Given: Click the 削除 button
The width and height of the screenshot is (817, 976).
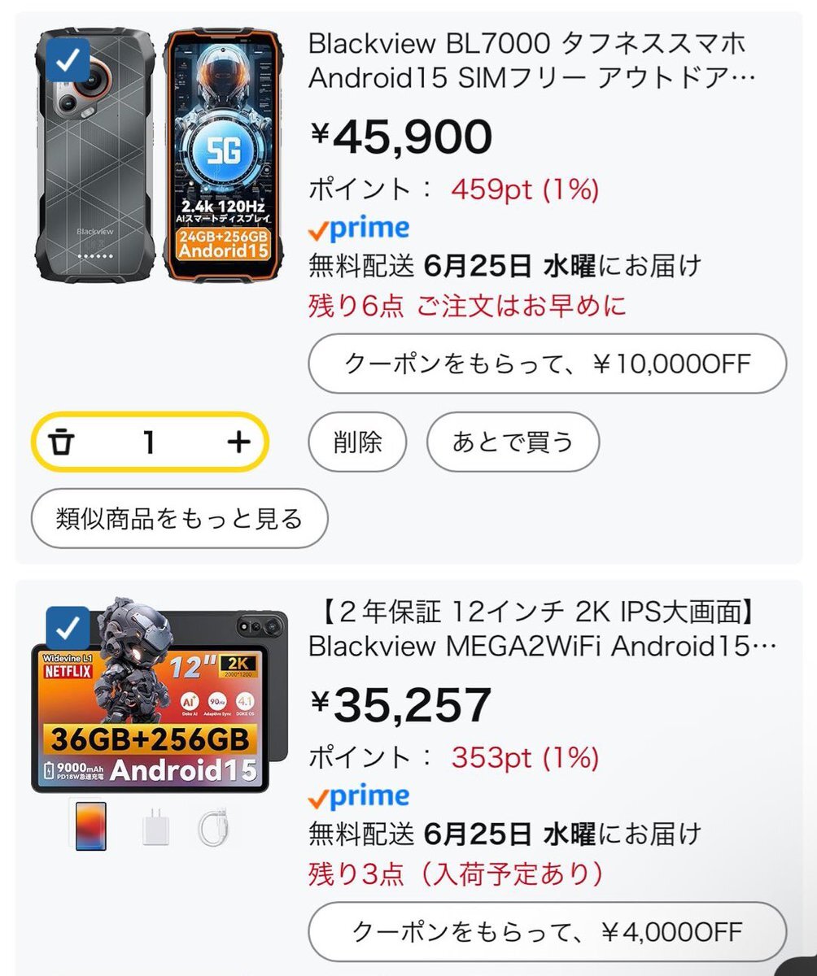Looking at the screenshot, I should (x=357, y=442).
